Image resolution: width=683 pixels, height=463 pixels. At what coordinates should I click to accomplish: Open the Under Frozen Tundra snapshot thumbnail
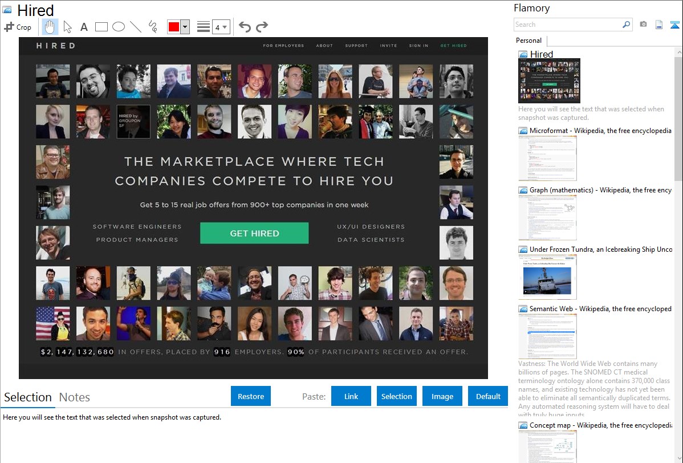click(x=547, y=277)
